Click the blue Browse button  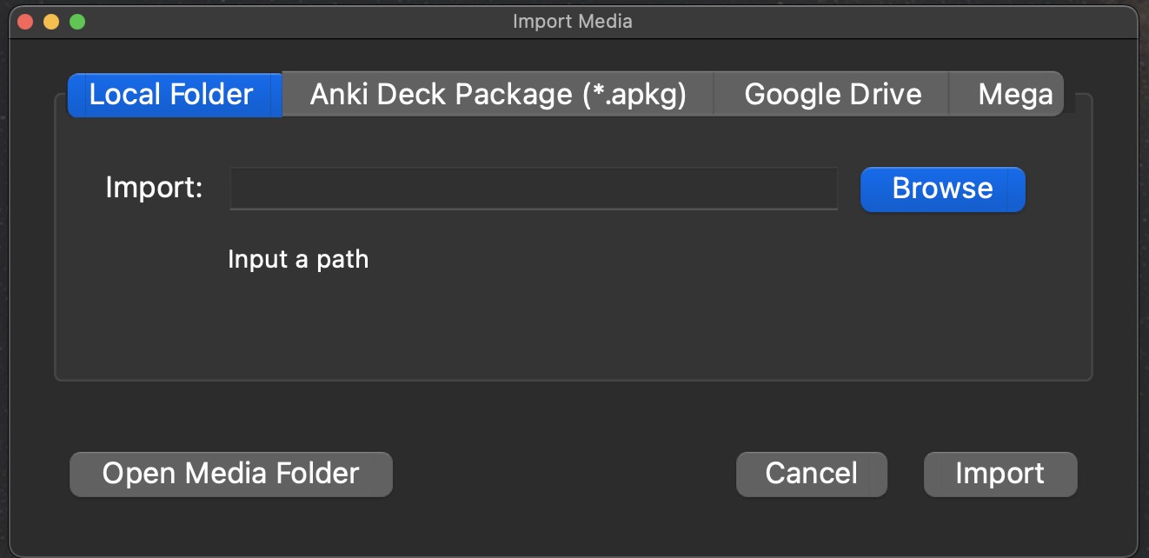coord(943,189)
